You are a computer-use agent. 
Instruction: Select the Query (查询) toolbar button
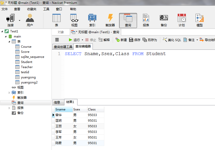pyautogui.click(x=128, y=20)
